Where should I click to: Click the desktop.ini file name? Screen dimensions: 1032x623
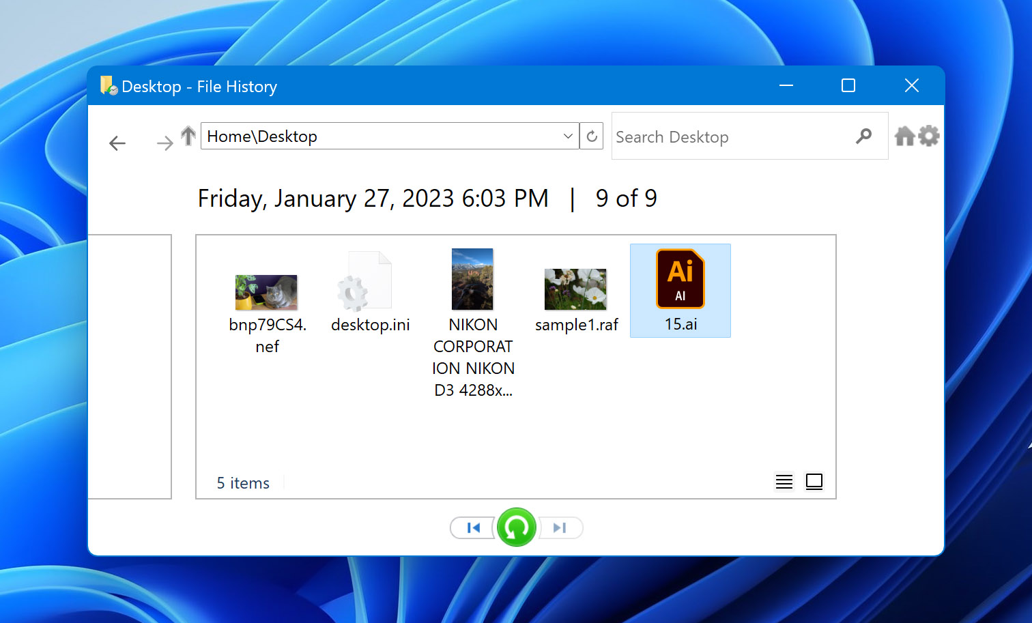click(371, 325)
